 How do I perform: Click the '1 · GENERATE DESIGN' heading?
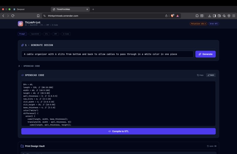pos(39,45)
